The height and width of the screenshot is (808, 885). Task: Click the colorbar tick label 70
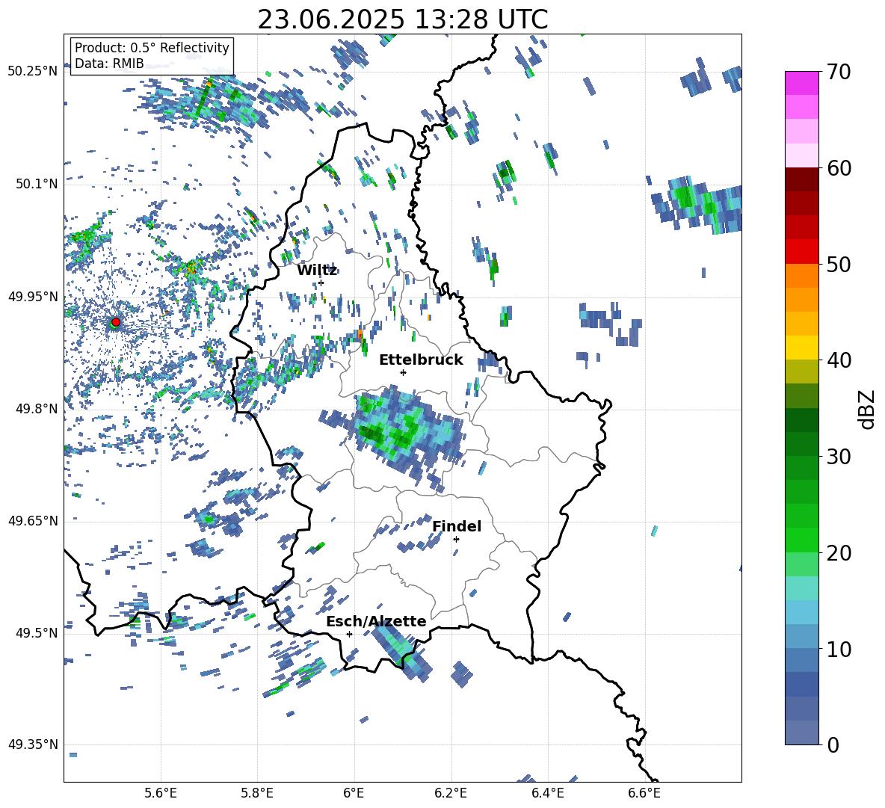839,73
